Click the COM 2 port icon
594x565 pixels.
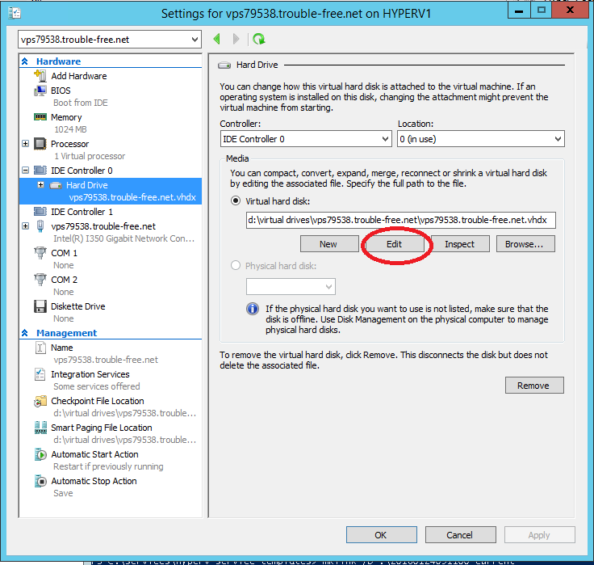[x=40, y=280]
